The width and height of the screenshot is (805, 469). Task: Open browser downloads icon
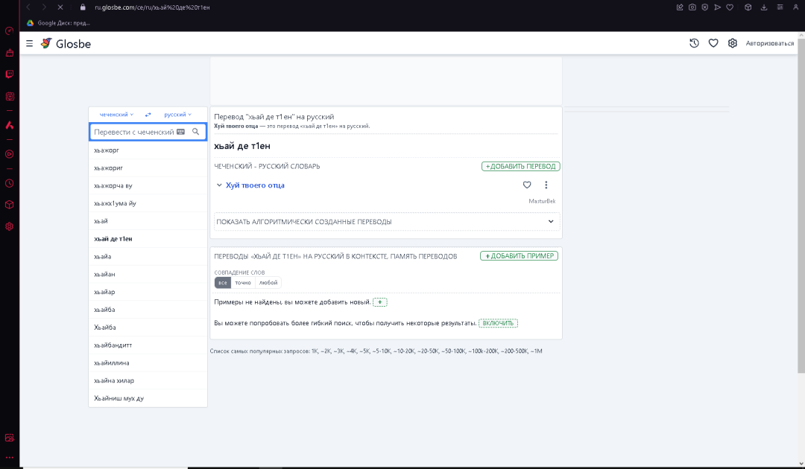tap(764, 7)
